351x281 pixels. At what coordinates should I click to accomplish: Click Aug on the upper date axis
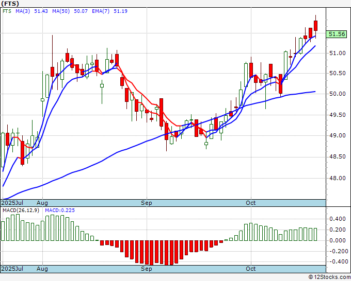click(42, 203)
